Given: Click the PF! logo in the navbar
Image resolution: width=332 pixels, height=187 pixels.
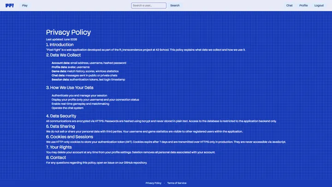Looking at the screenshot, I should tap(10, 6).
